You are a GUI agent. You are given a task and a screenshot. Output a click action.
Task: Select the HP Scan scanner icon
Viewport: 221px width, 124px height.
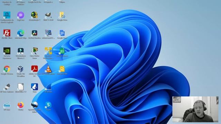[7, 105]
